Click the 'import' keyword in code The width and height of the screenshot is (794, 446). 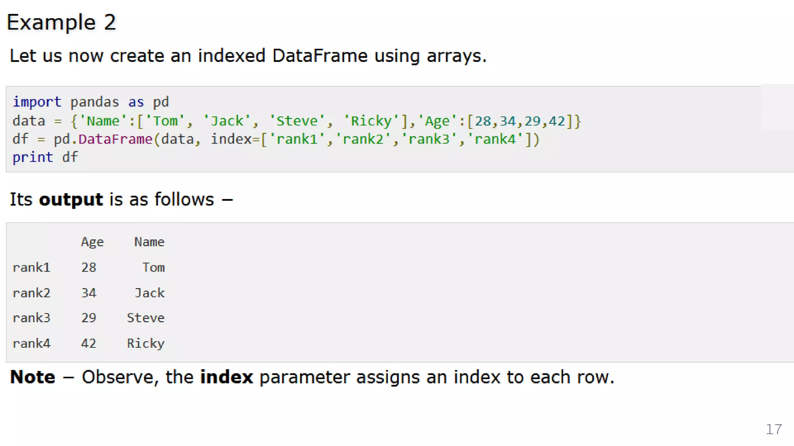point(37,102)
